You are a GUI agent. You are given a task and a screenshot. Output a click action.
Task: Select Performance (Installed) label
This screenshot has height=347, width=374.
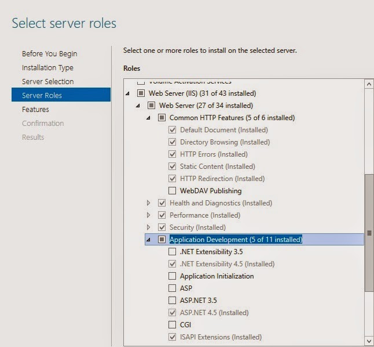point(205,215)
